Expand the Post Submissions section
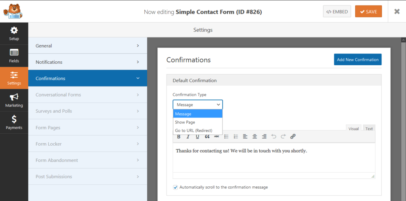The width and height of the screenshot is (406, 201). tap(88, 176)
